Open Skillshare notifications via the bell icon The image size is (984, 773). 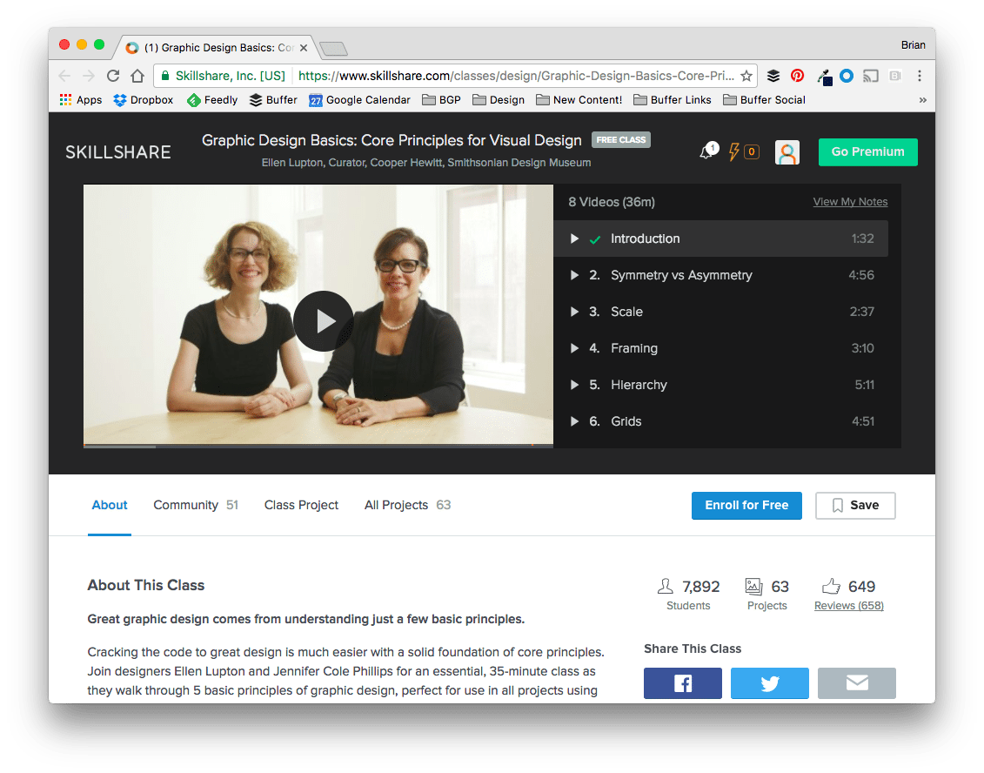click(707, 151)
